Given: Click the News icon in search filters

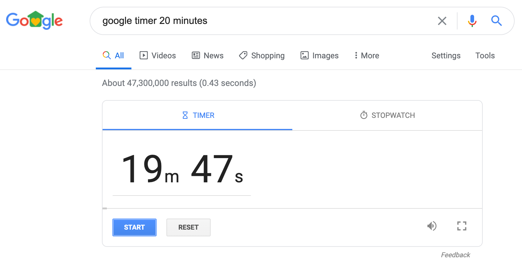Looking at the screenshot, I should 196,56.
